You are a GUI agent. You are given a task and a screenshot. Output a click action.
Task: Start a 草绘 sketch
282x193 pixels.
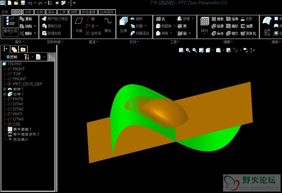(x=108, y=25)
